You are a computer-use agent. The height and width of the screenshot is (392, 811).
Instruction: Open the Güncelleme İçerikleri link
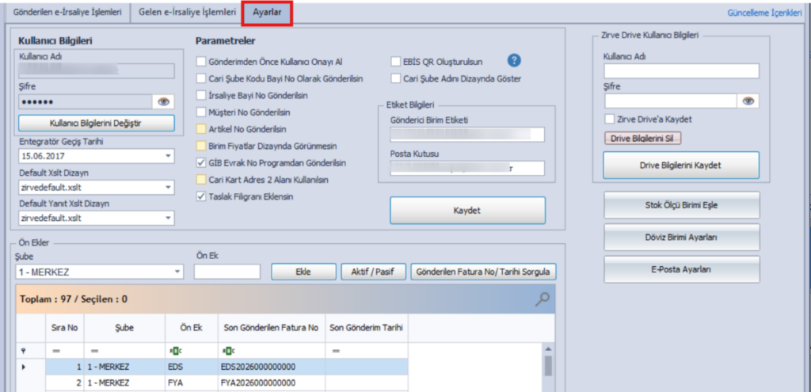764,13
